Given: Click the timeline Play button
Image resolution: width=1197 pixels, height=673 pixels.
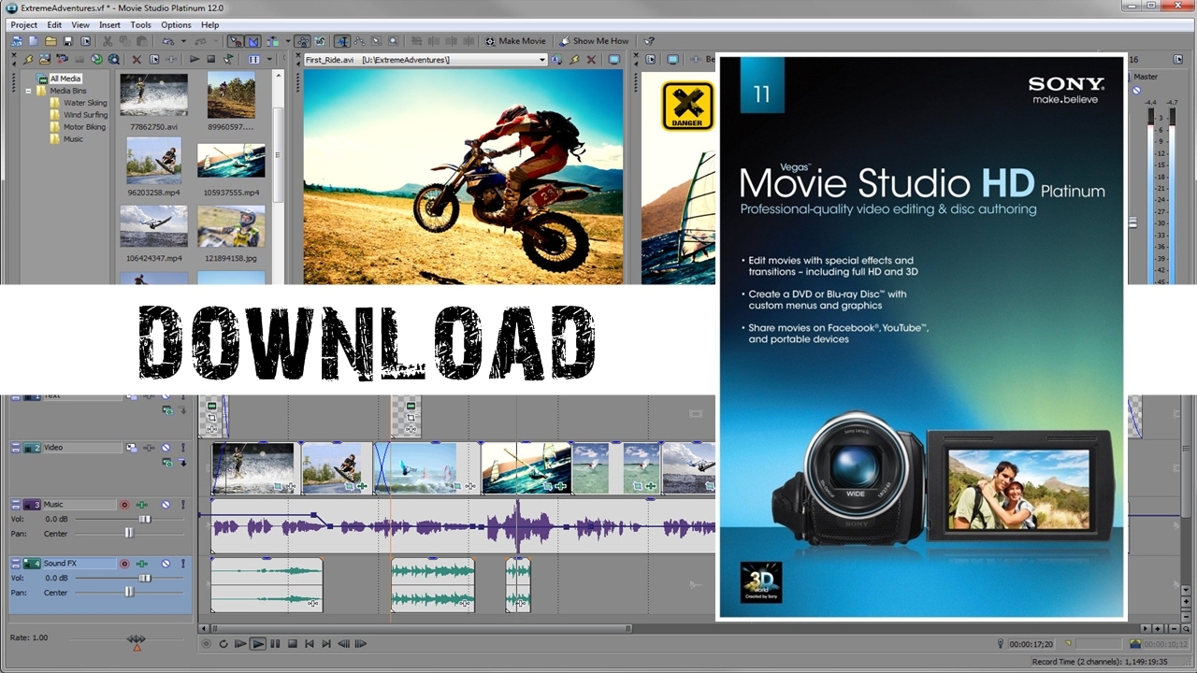Looking at the screenshot, I should coord(257,643).
